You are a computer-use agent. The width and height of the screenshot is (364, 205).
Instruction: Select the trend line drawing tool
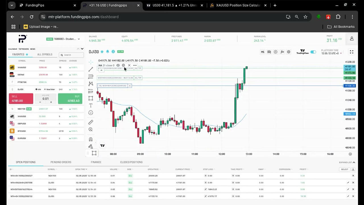pos(91,69)
